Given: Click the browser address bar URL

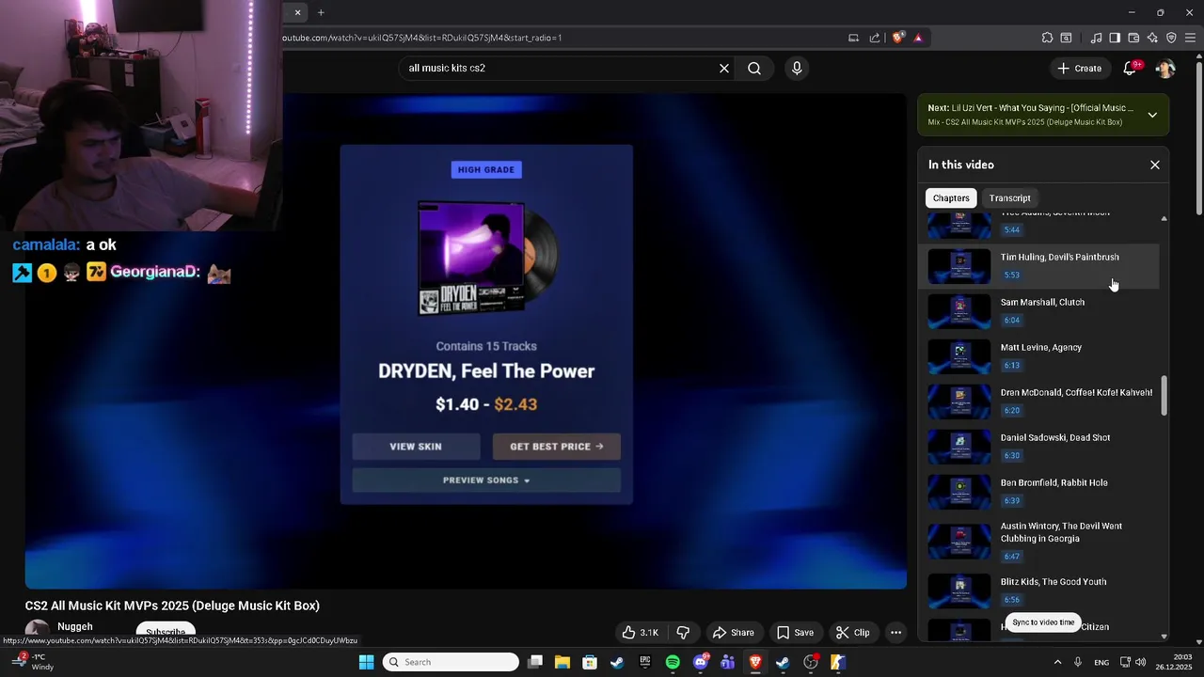Looking at the screenshot, I should pyautogui.click(x=421, y=38).
